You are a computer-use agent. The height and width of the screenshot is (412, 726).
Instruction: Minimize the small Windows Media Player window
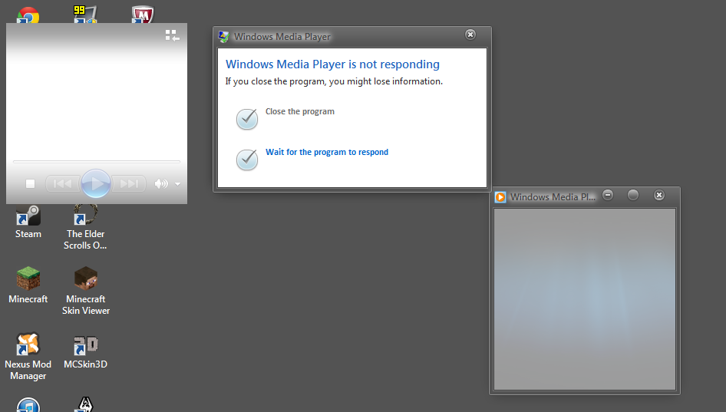608,196
